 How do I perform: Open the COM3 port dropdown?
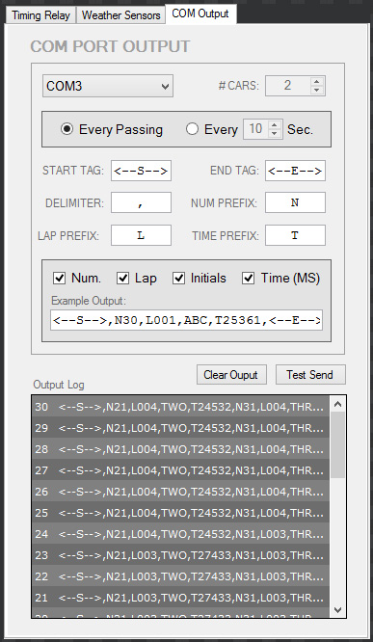(x=108, y=86)
